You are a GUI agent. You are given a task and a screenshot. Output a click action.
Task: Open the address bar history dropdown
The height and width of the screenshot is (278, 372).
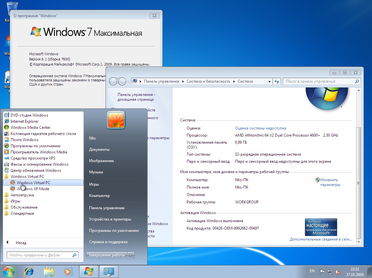pos(269,82)
